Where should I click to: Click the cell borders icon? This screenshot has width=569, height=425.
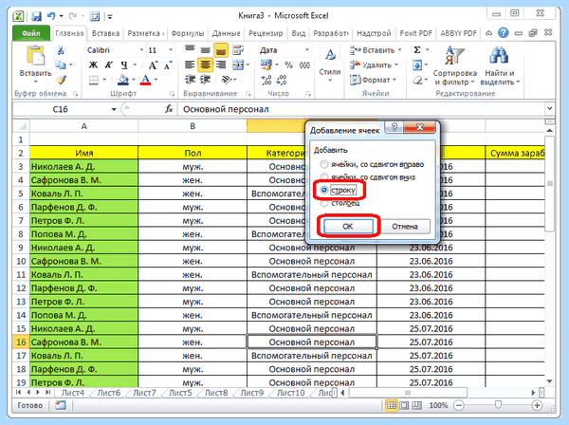(x=94, y=80)
